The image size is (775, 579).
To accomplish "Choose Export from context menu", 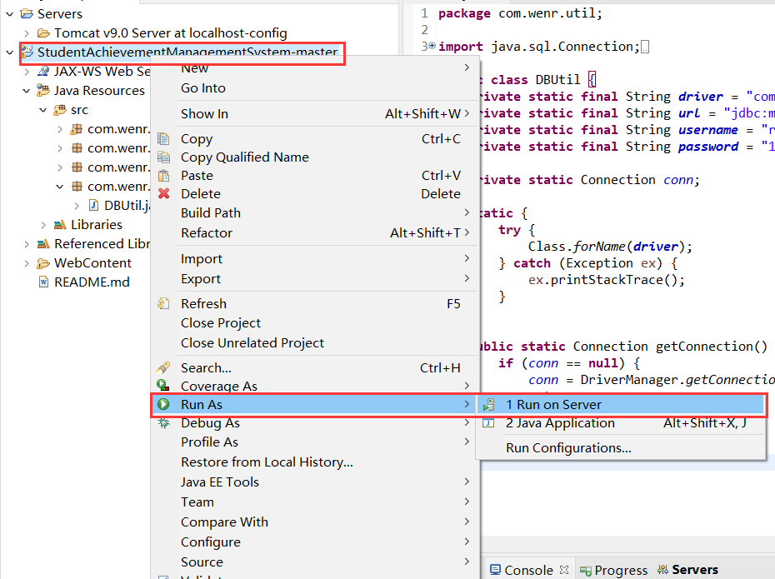I will click(314, 278).
